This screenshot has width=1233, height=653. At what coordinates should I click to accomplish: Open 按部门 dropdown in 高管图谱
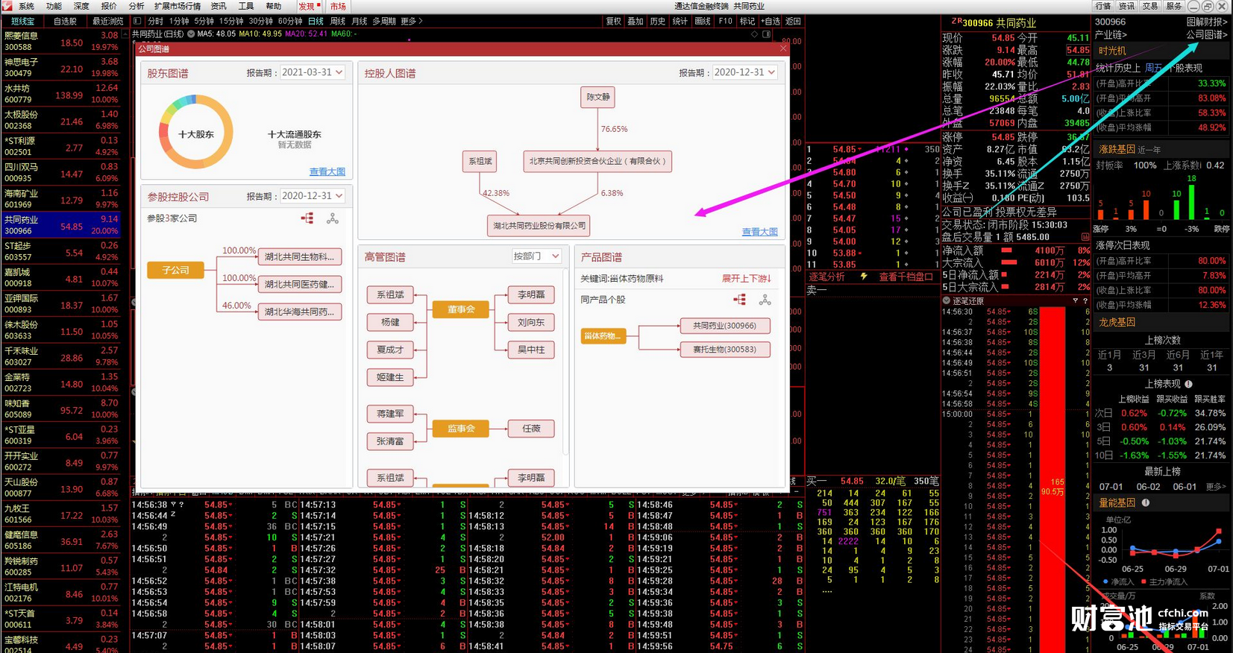(x=536, y=256)
